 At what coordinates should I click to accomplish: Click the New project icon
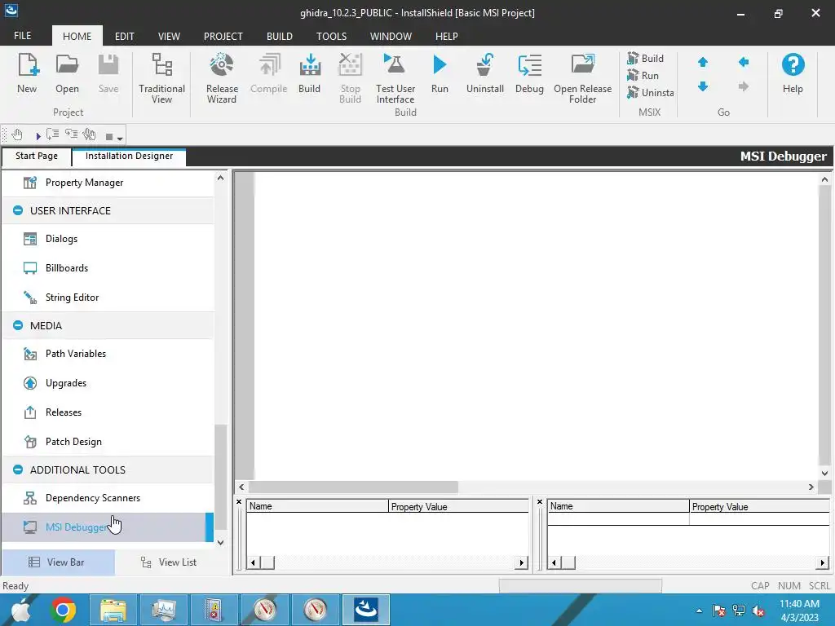(x=27, y=73)
